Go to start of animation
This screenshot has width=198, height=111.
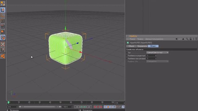click(75, 107)
